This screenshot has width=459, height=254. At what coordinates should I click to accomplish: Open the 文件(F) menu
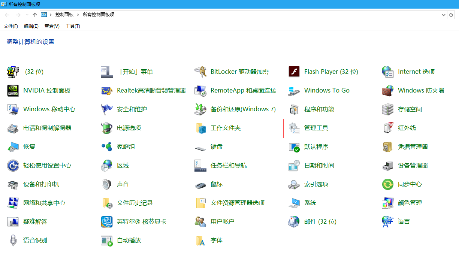click(x=11, y=26)
